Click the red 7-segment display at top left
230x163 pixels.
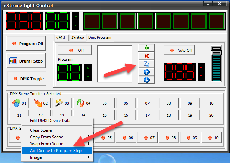[x=24, y=21]
